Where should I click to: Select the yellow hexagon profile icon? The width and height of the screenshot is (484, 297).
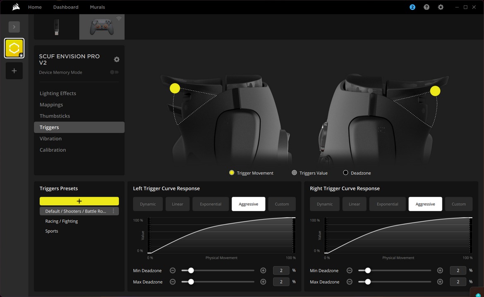tap(14, 48)
